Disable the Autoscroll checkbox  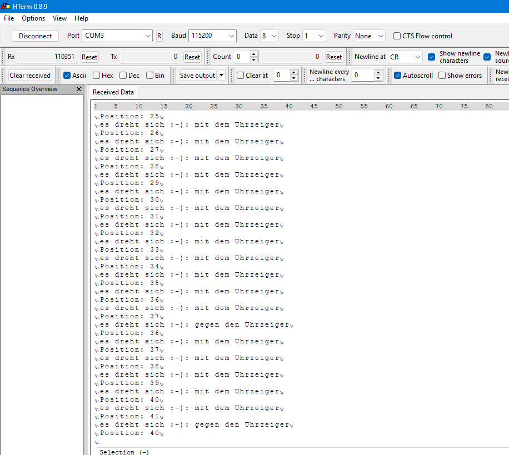[397, 76]
